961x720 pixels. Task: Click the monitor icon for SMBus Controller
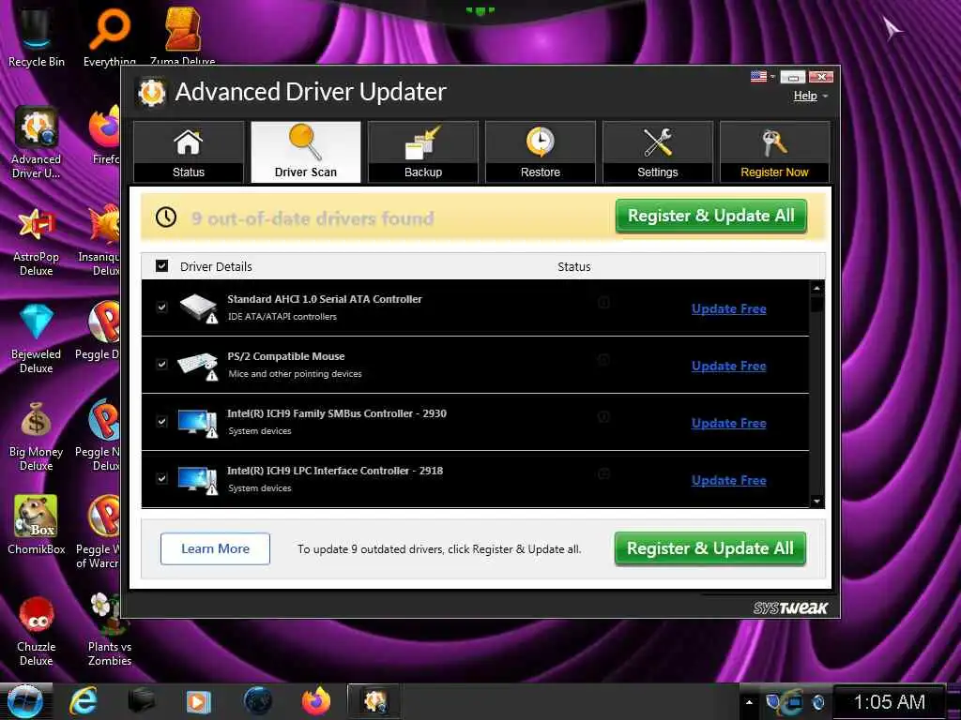point(198,423)
